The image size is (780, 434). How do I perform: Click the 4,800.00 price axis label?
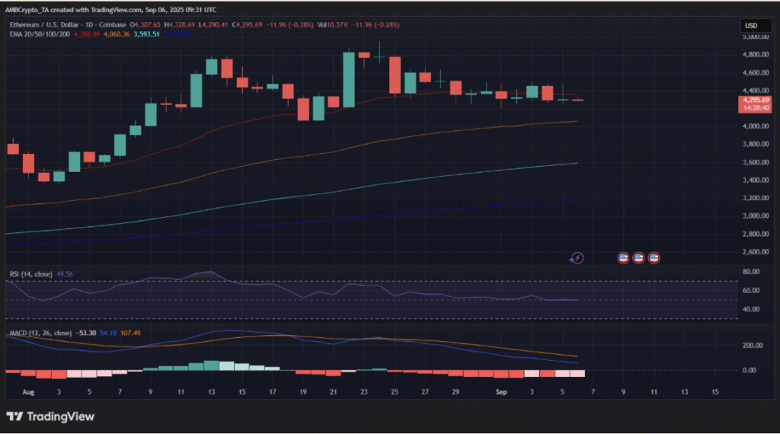(x=756, y=55)
